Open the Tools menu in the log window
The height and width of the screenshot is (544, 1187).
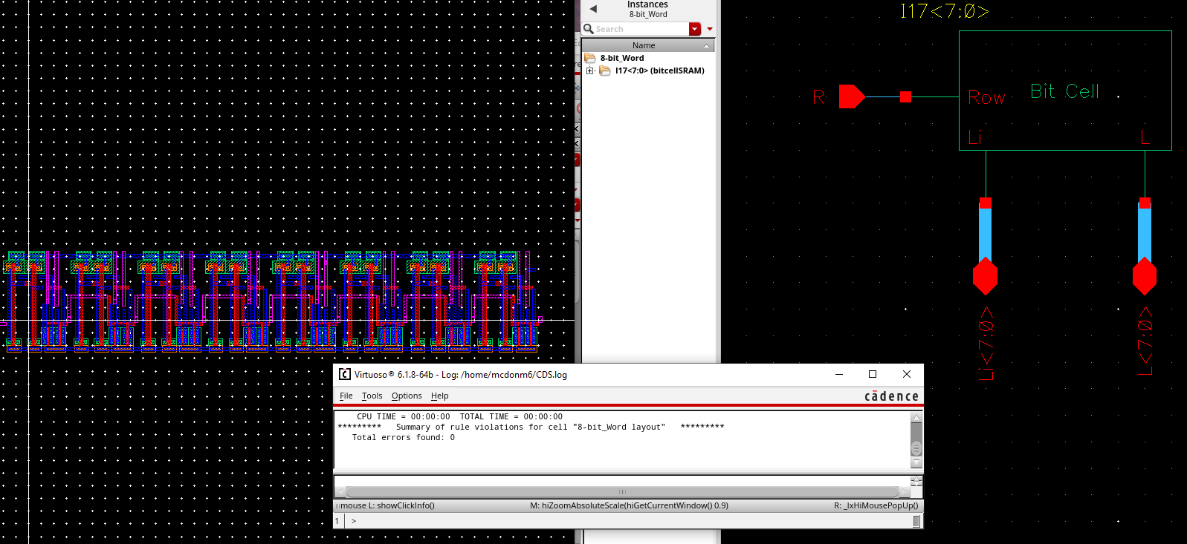pos(372,396)
